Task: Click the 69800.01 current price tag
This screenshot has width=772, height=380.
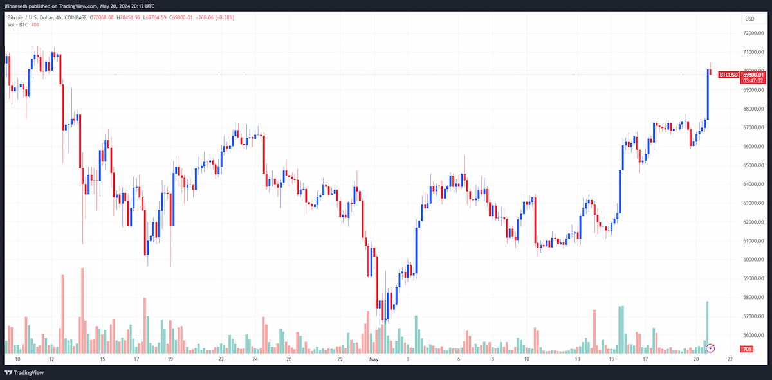Action: tap(753, 75)
